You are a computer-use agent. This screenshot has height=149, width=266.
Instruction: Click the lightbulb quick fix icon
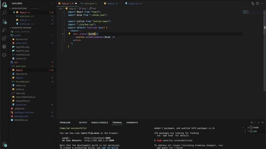pyautogui.click(x=69, y=34)
